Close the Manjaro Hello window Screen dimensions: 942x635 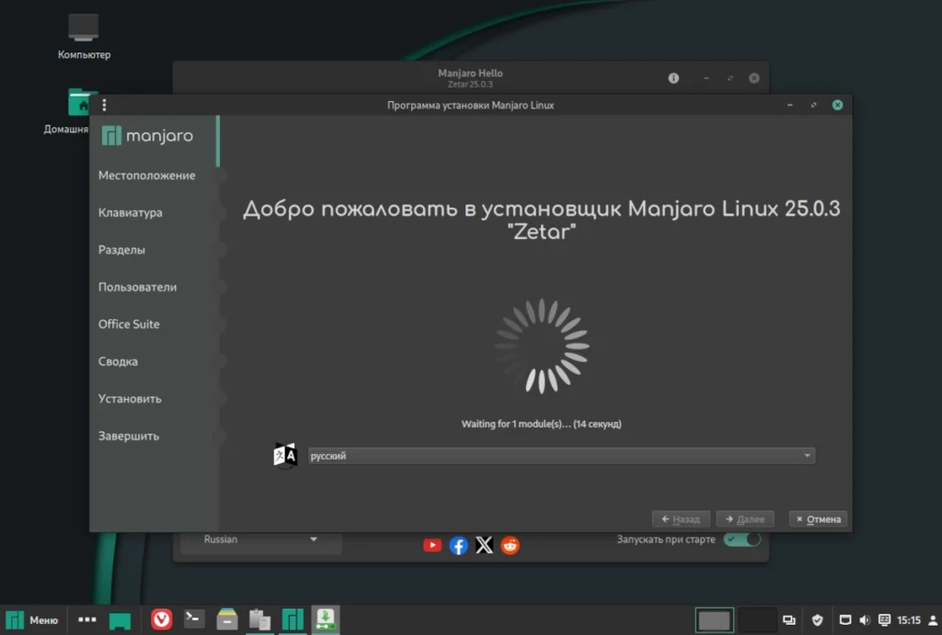[754, 78]
